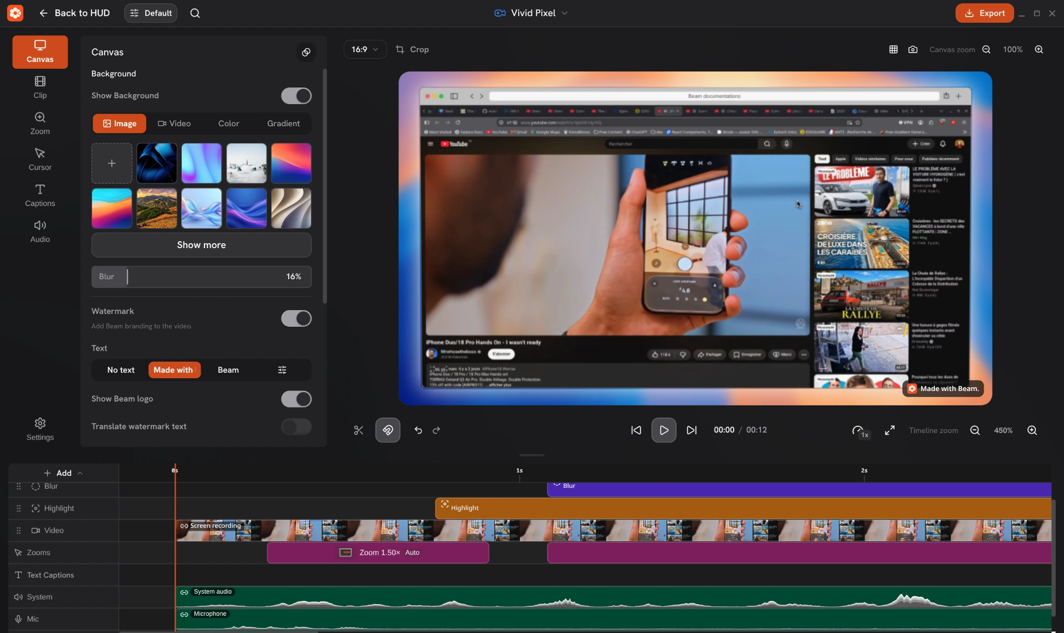Screen dimensions: 1064x633
Task: Click the 1s marker on the timeline ruler
Action: 519,471
